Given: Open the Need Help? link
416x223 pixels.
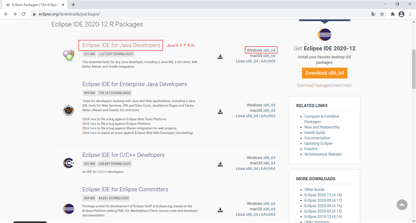Looking at the screenshot, I should click(343, 85).
